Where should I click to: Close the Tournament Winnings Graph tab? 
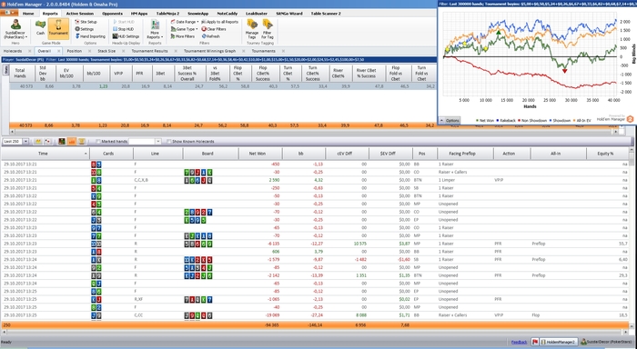pos(244,51)
